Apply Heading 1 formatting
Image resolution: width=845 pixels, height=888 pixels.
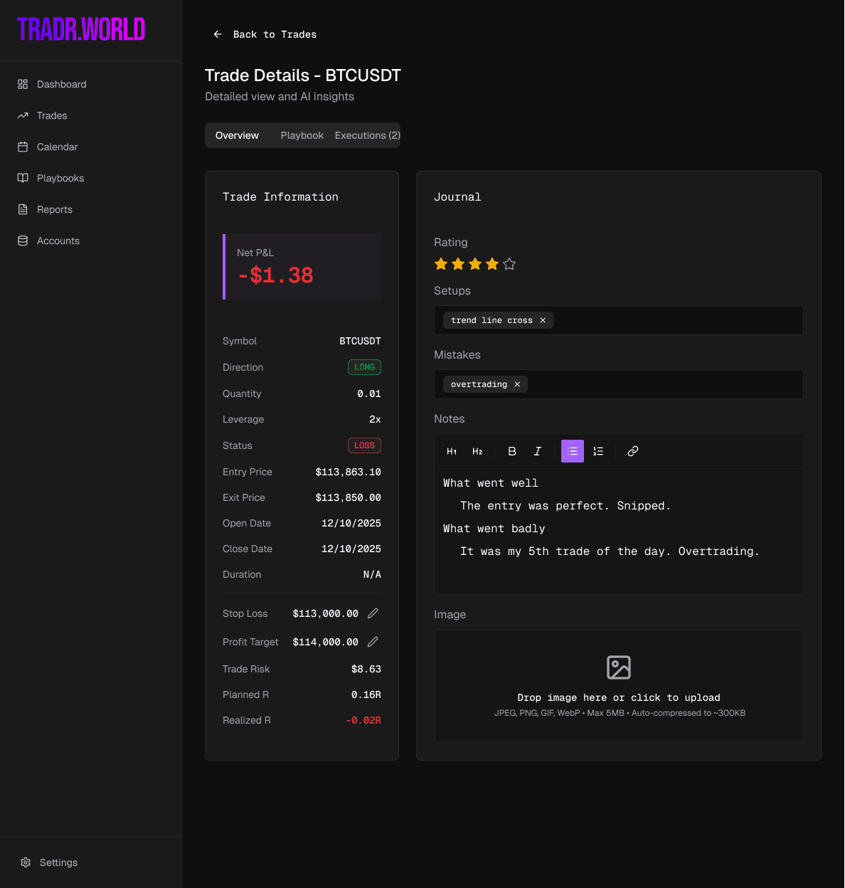[x=452, y=451]
